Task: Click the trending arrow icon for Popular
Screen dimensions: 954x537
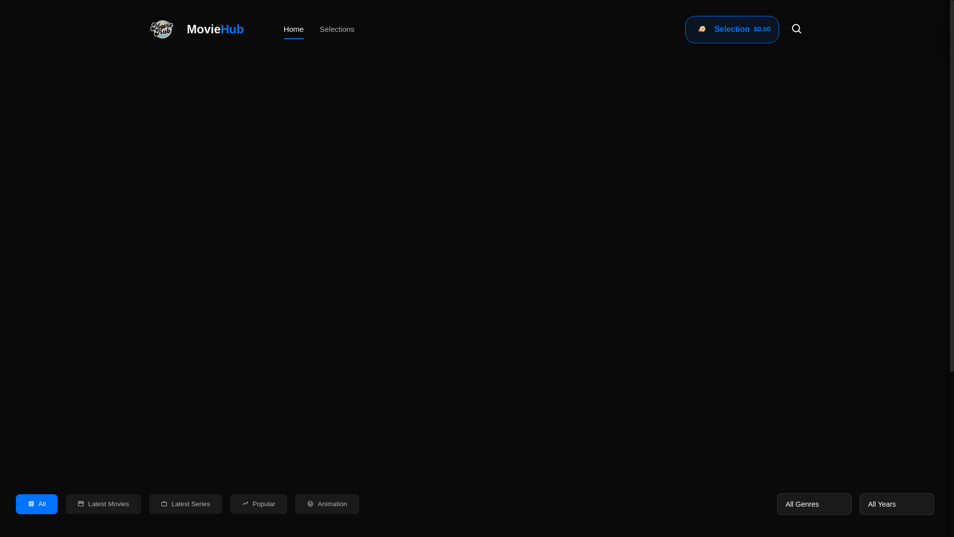Action: point(245,504)
